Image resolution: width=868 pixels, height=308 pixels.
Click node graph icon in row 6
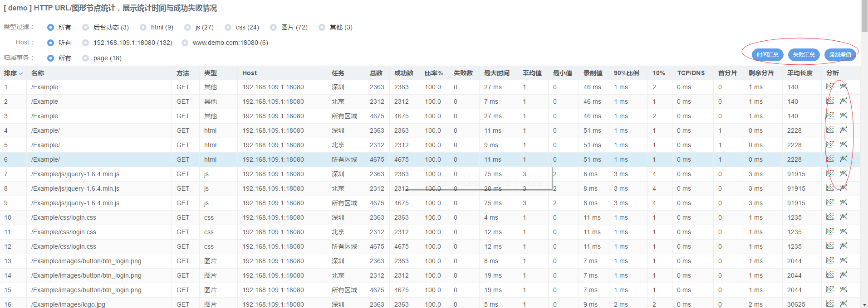(843, 159)
